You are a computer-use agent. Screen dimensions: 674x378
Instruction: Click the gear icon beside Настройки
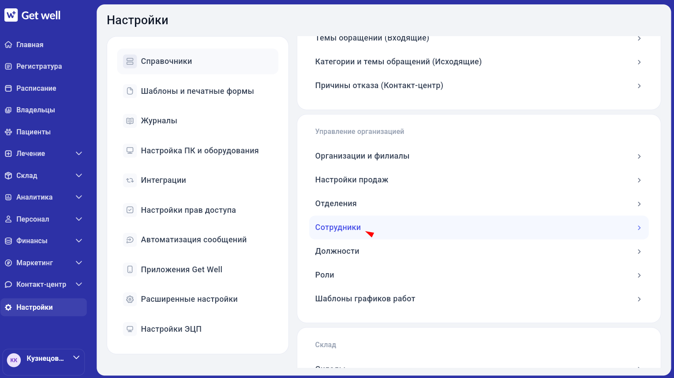tap(8, 308)
